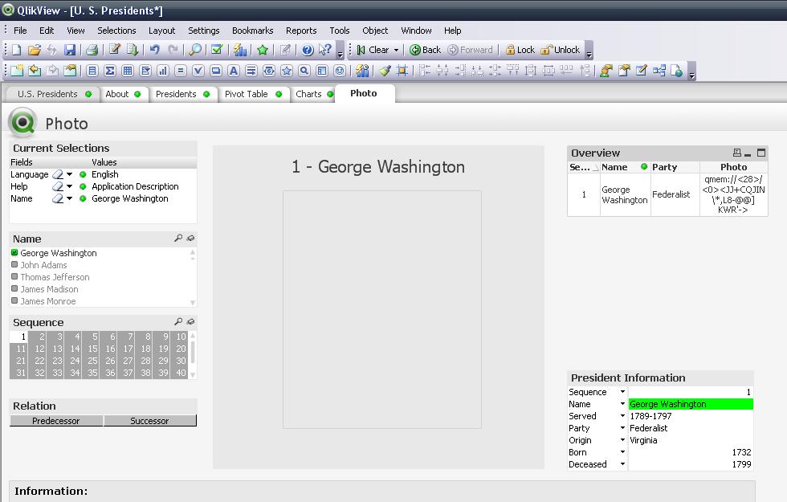787x502 pixels.
Task: Print using the printer icon
Action: coord(92,50)
